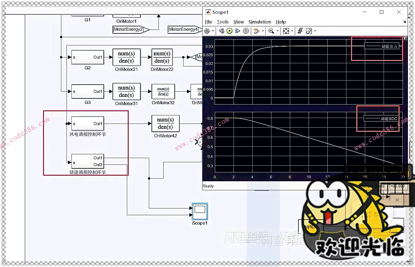Select the Scope1 block in the model
The width and height of the screenshot is (415, 267).
pyautogui.click(x=200, y=211)
